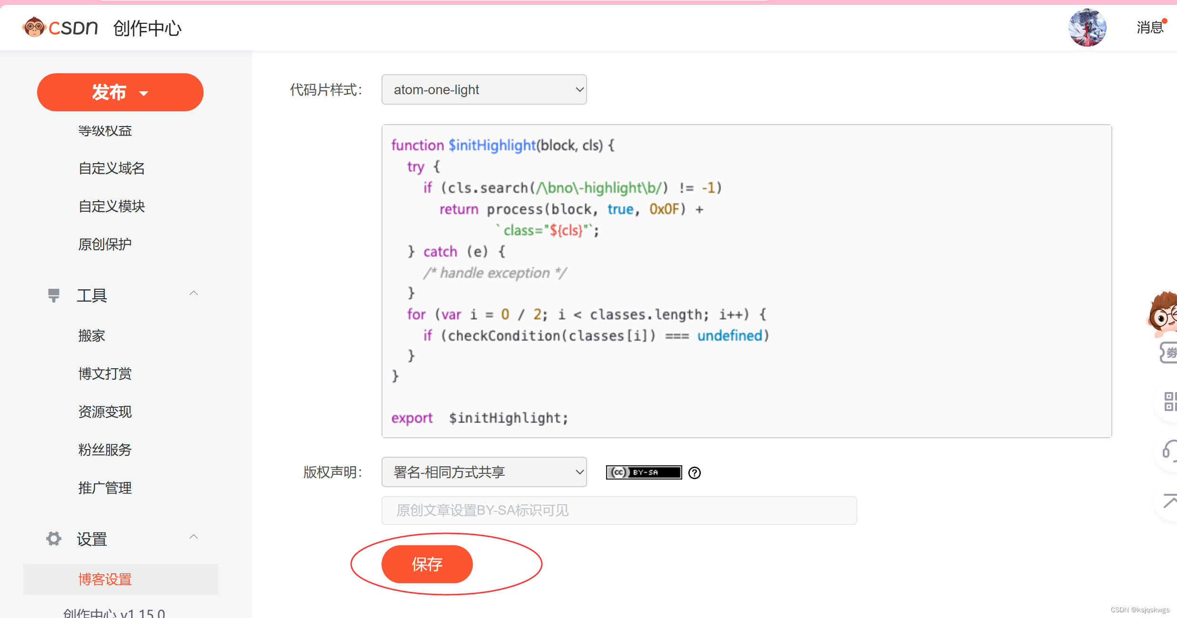
Task: Open 原创保护 menu item
Action: pos(105,244)
